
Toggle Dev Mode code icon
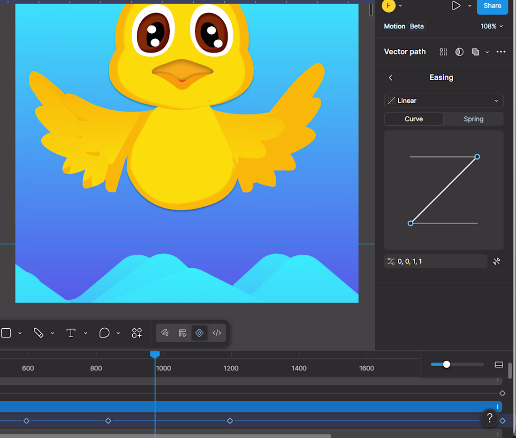point(217,333)
